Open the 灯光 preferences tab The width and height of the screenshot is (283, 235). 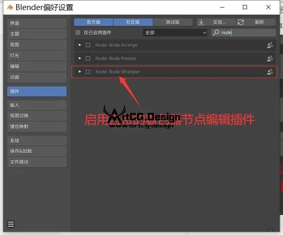37,56
